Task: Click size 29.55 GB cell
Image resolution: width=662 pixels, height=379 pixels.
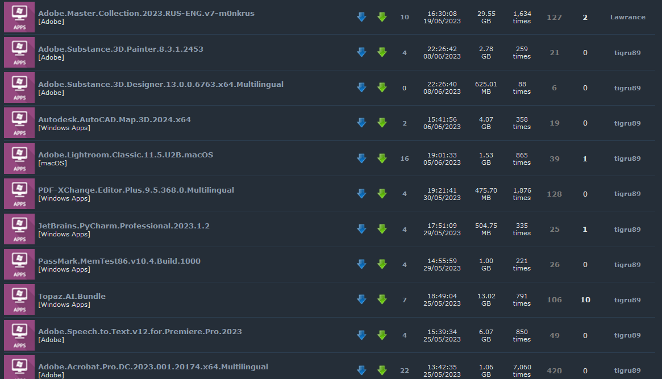Action: click(x=486, y=17)
